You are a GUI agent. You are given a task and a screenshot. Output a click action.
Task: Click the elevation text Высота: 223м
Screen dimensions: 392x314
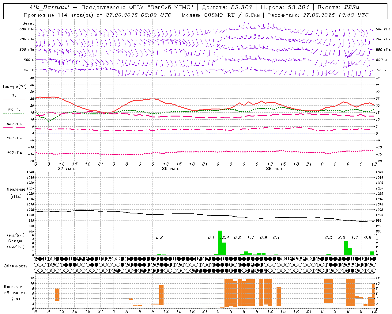tap(338, 7)
